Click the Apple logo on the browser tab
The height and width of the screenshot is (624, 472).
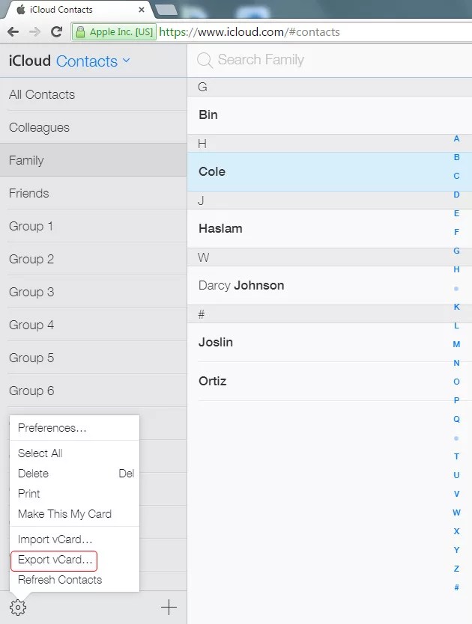pos(22,10)
